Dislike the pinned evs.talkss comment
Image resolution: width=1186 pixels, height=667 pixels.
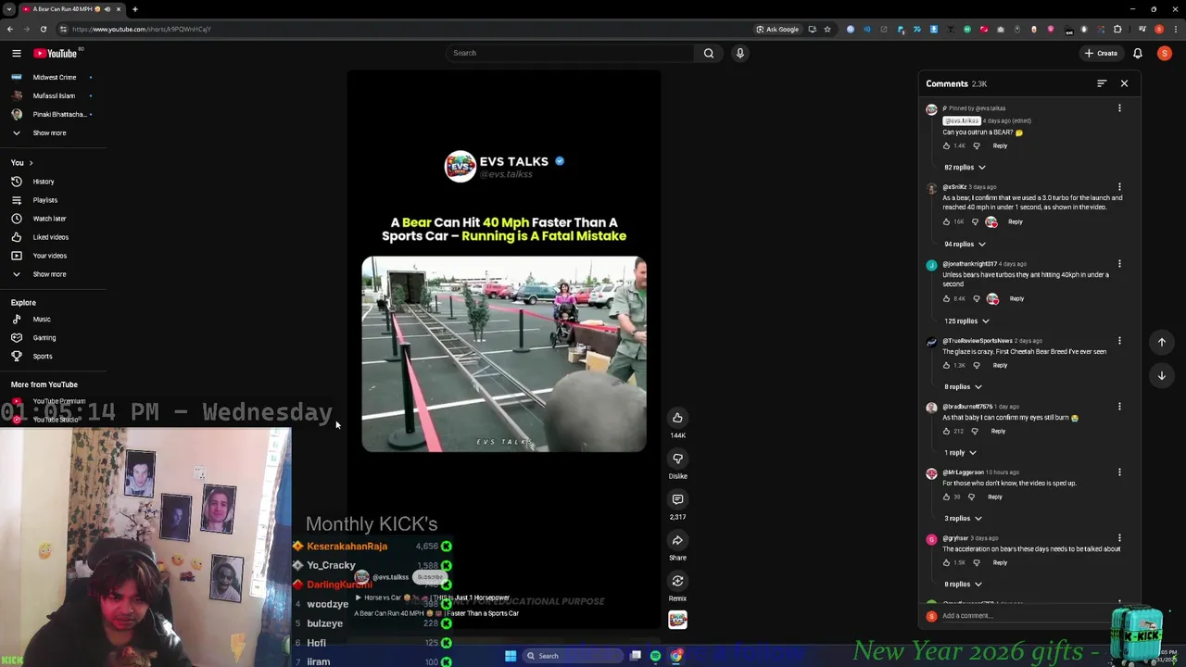tap(976, 145)
